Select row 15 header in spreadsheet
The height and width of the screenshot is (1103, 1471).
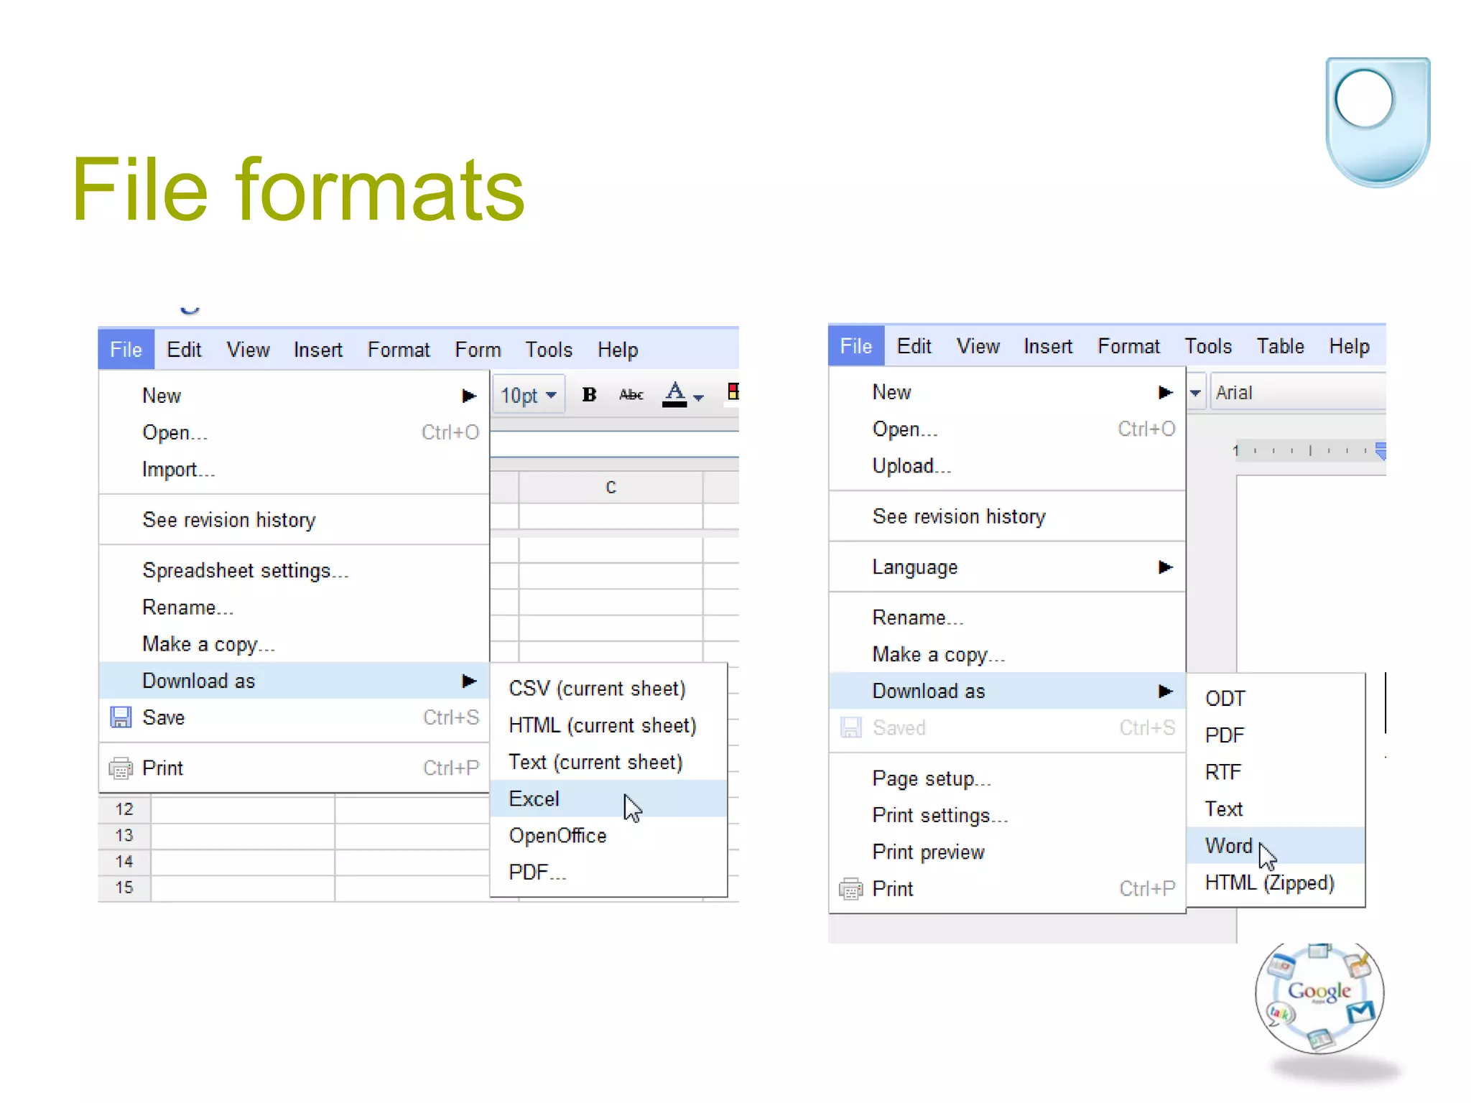click(124, 888)
